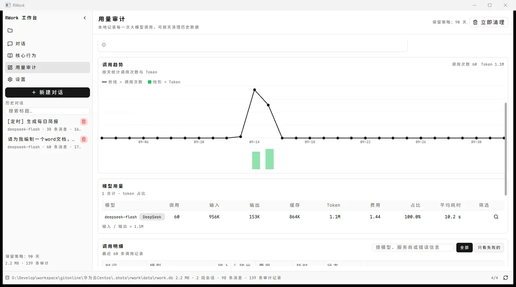Click the info icon in top card

point(104,45)
